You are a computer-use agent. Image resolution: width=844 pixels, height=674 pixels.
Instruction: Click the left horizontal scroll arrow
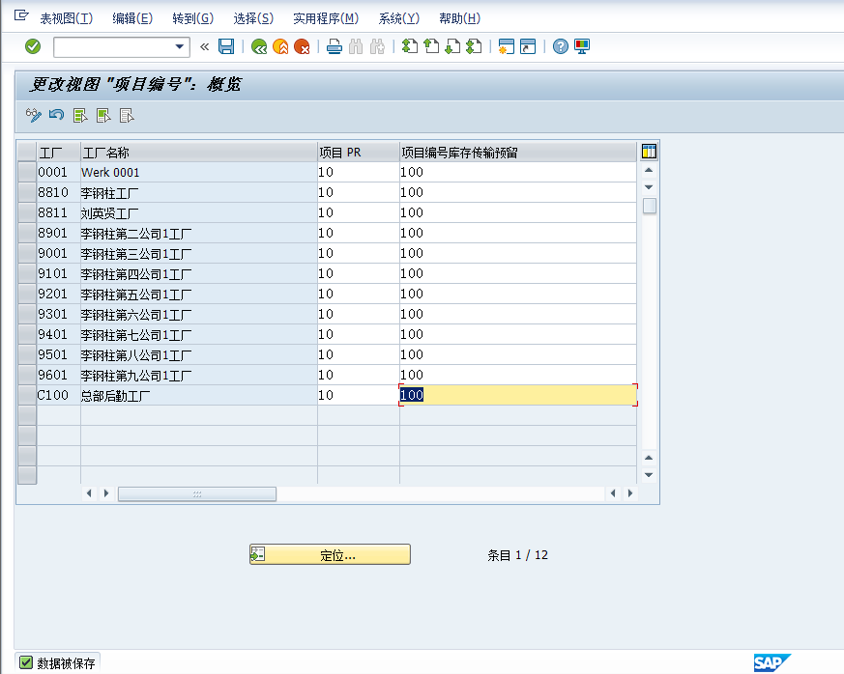point(89,493)
